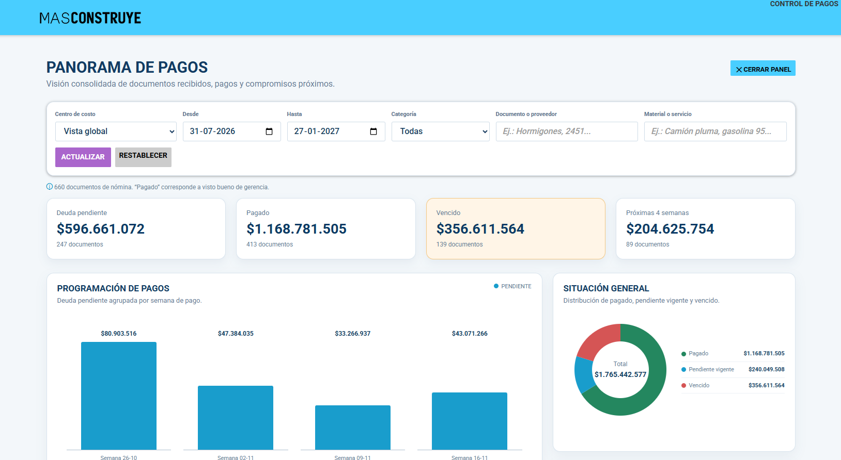Screen dimensions: 841x460
Task: Click the $80.903.516 bar value label
Action: pos(119,334)
